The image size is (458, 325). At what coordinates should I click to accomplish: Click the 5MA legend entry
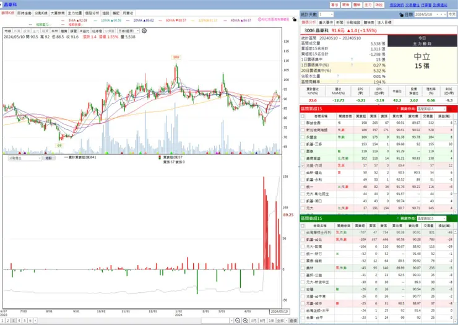pos(74,20)
